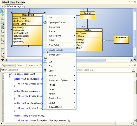Open Presentation Options submenu
Viewport: 137px width, 126px height.
[60, 80]
